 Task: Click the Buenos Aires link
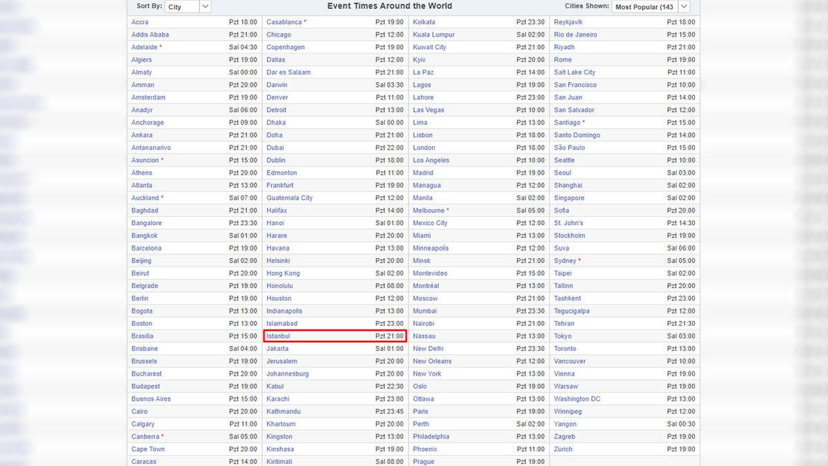click(x=150, y=398)
